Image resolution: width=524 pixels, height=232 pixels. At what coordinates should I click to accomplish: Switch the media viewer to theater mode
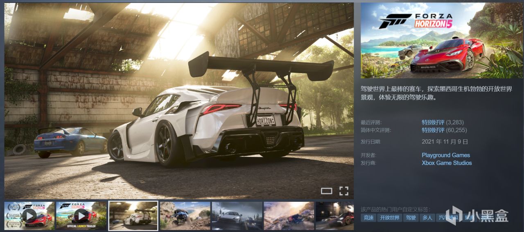point(326,191)
